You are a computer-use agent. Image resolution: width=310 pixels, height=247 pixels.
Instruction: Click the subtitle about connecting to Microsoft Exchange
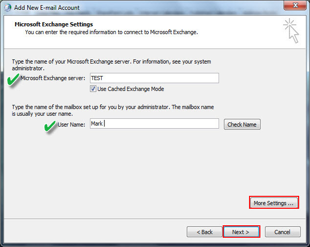click(111, 32)
